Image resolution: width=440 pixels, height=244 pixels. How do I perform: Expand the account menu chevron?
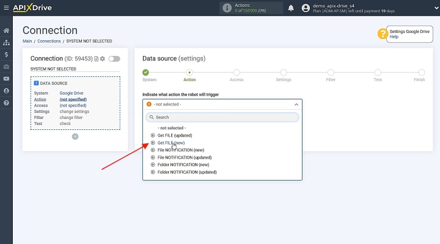[436, 8]
